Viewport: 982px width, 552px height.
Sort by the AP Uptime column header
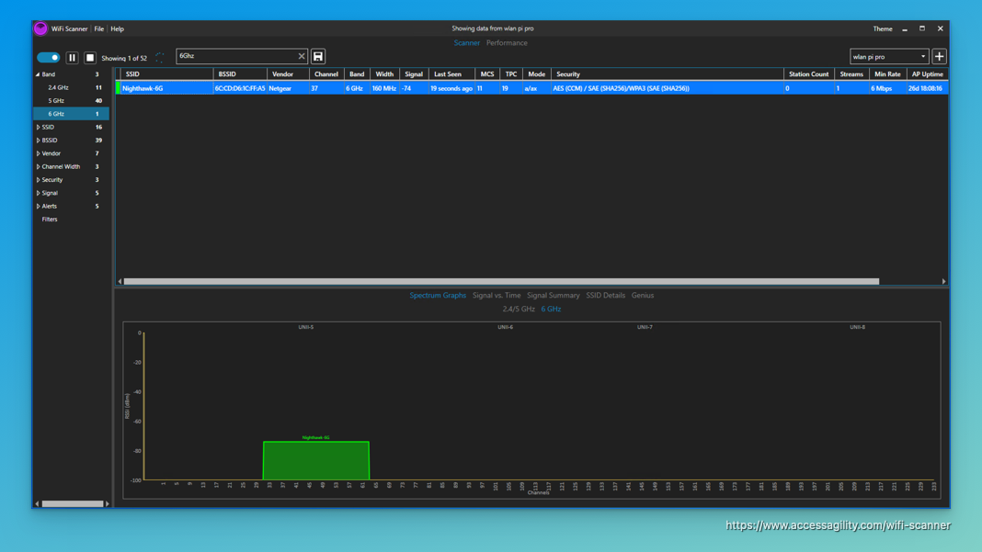click(928, 74)
